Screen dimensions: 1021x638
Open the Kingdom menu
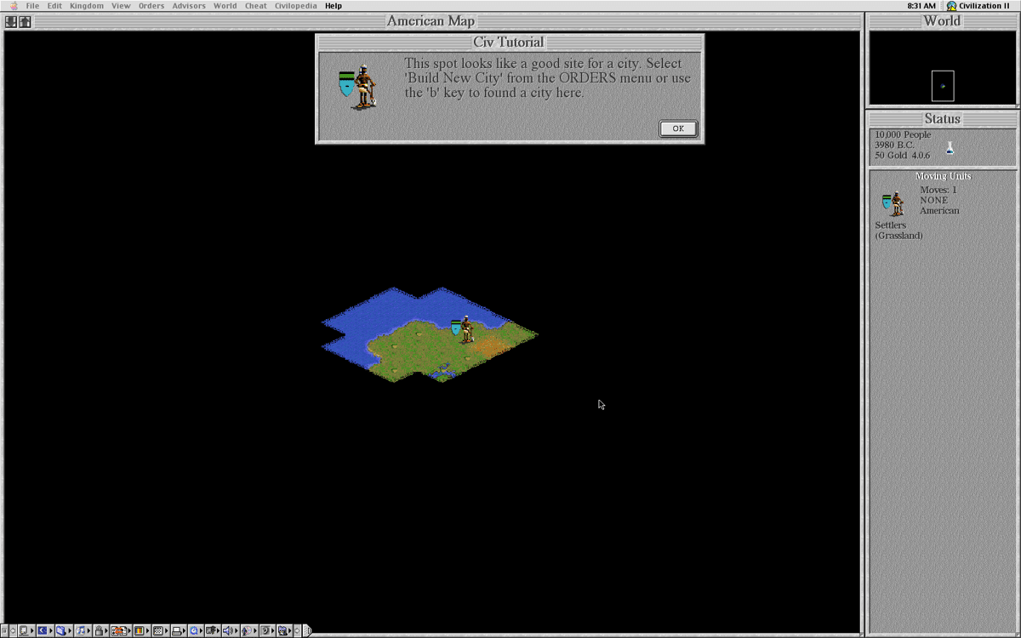87,6
